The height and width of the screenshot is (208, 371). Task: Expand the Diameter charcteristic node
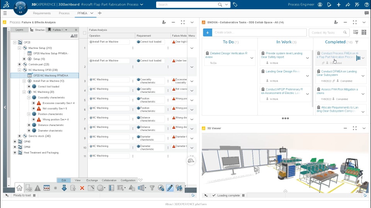tap(29, 131)
